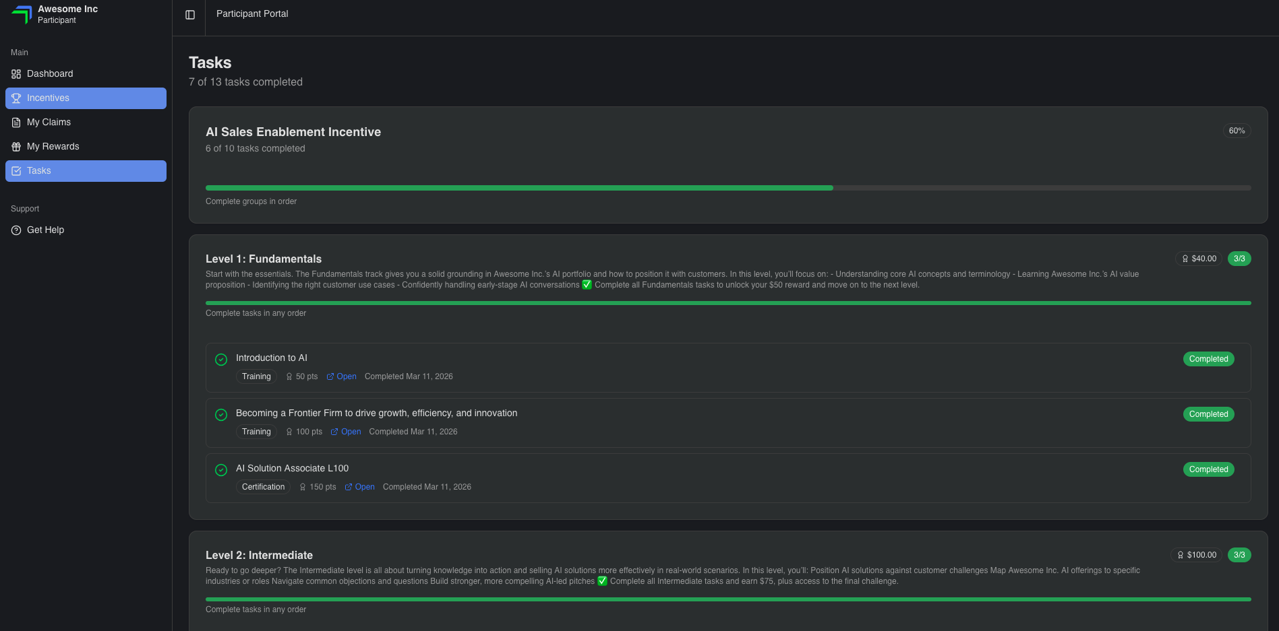Open the Becoming a Frontier Firm training link
Screen dimensions: 1279x631
[346, 432]
